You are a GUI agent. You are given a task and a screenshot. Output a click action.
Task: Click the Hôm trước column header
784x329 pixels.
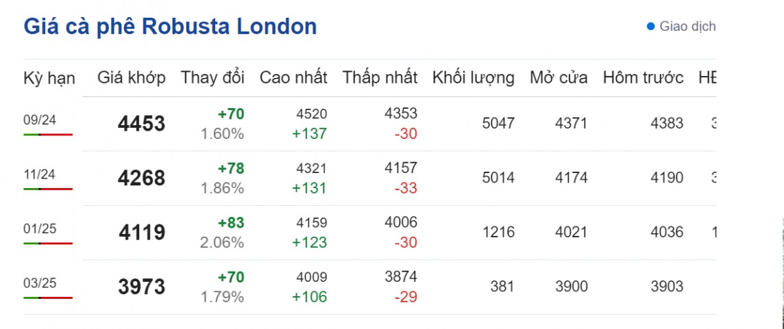pos(643,78)
